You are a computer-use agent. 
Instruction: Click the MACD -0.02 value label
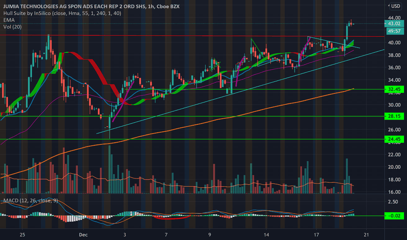[x=394, y=216]
